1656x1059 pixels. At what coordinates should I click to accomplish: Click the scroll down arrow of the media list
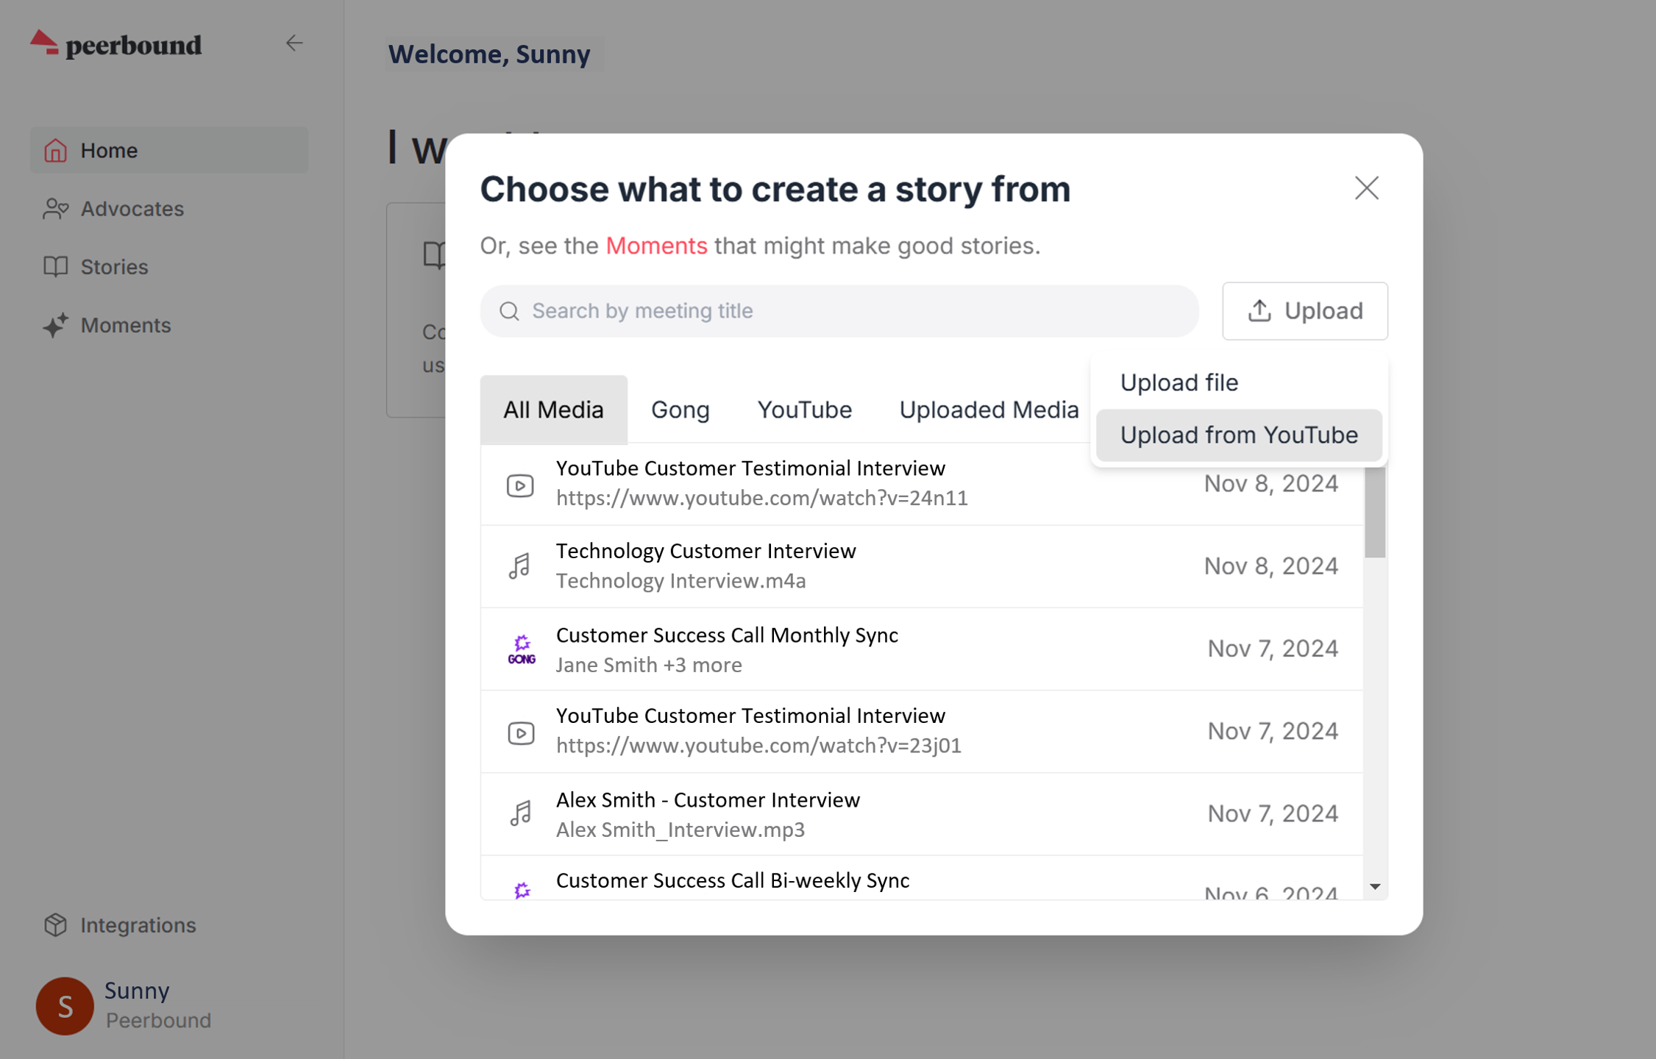click(1375, 887)
